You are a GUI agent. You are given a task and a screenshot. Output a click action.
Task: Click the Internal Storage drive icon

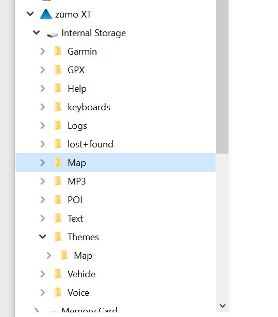coord(53,35)
